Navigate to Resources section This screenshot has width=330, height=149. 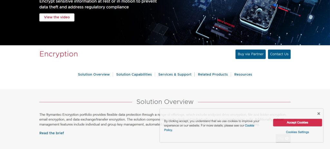(243, 74)
